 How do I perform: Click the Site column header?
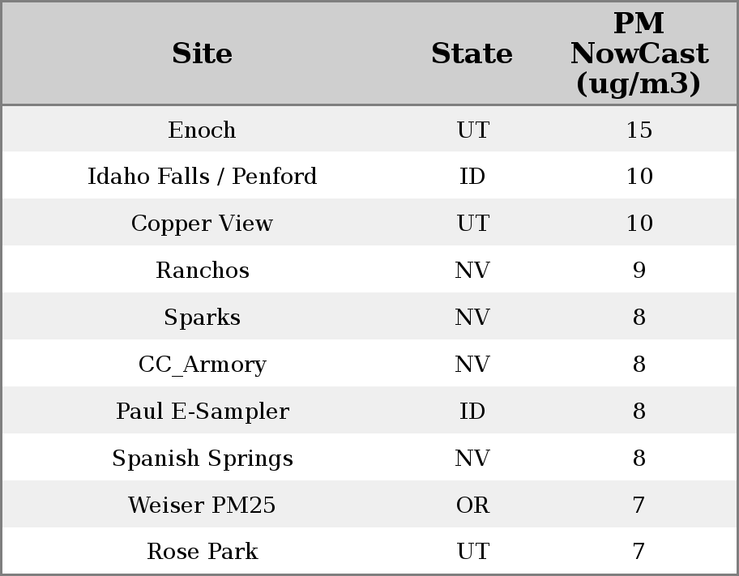202,54
